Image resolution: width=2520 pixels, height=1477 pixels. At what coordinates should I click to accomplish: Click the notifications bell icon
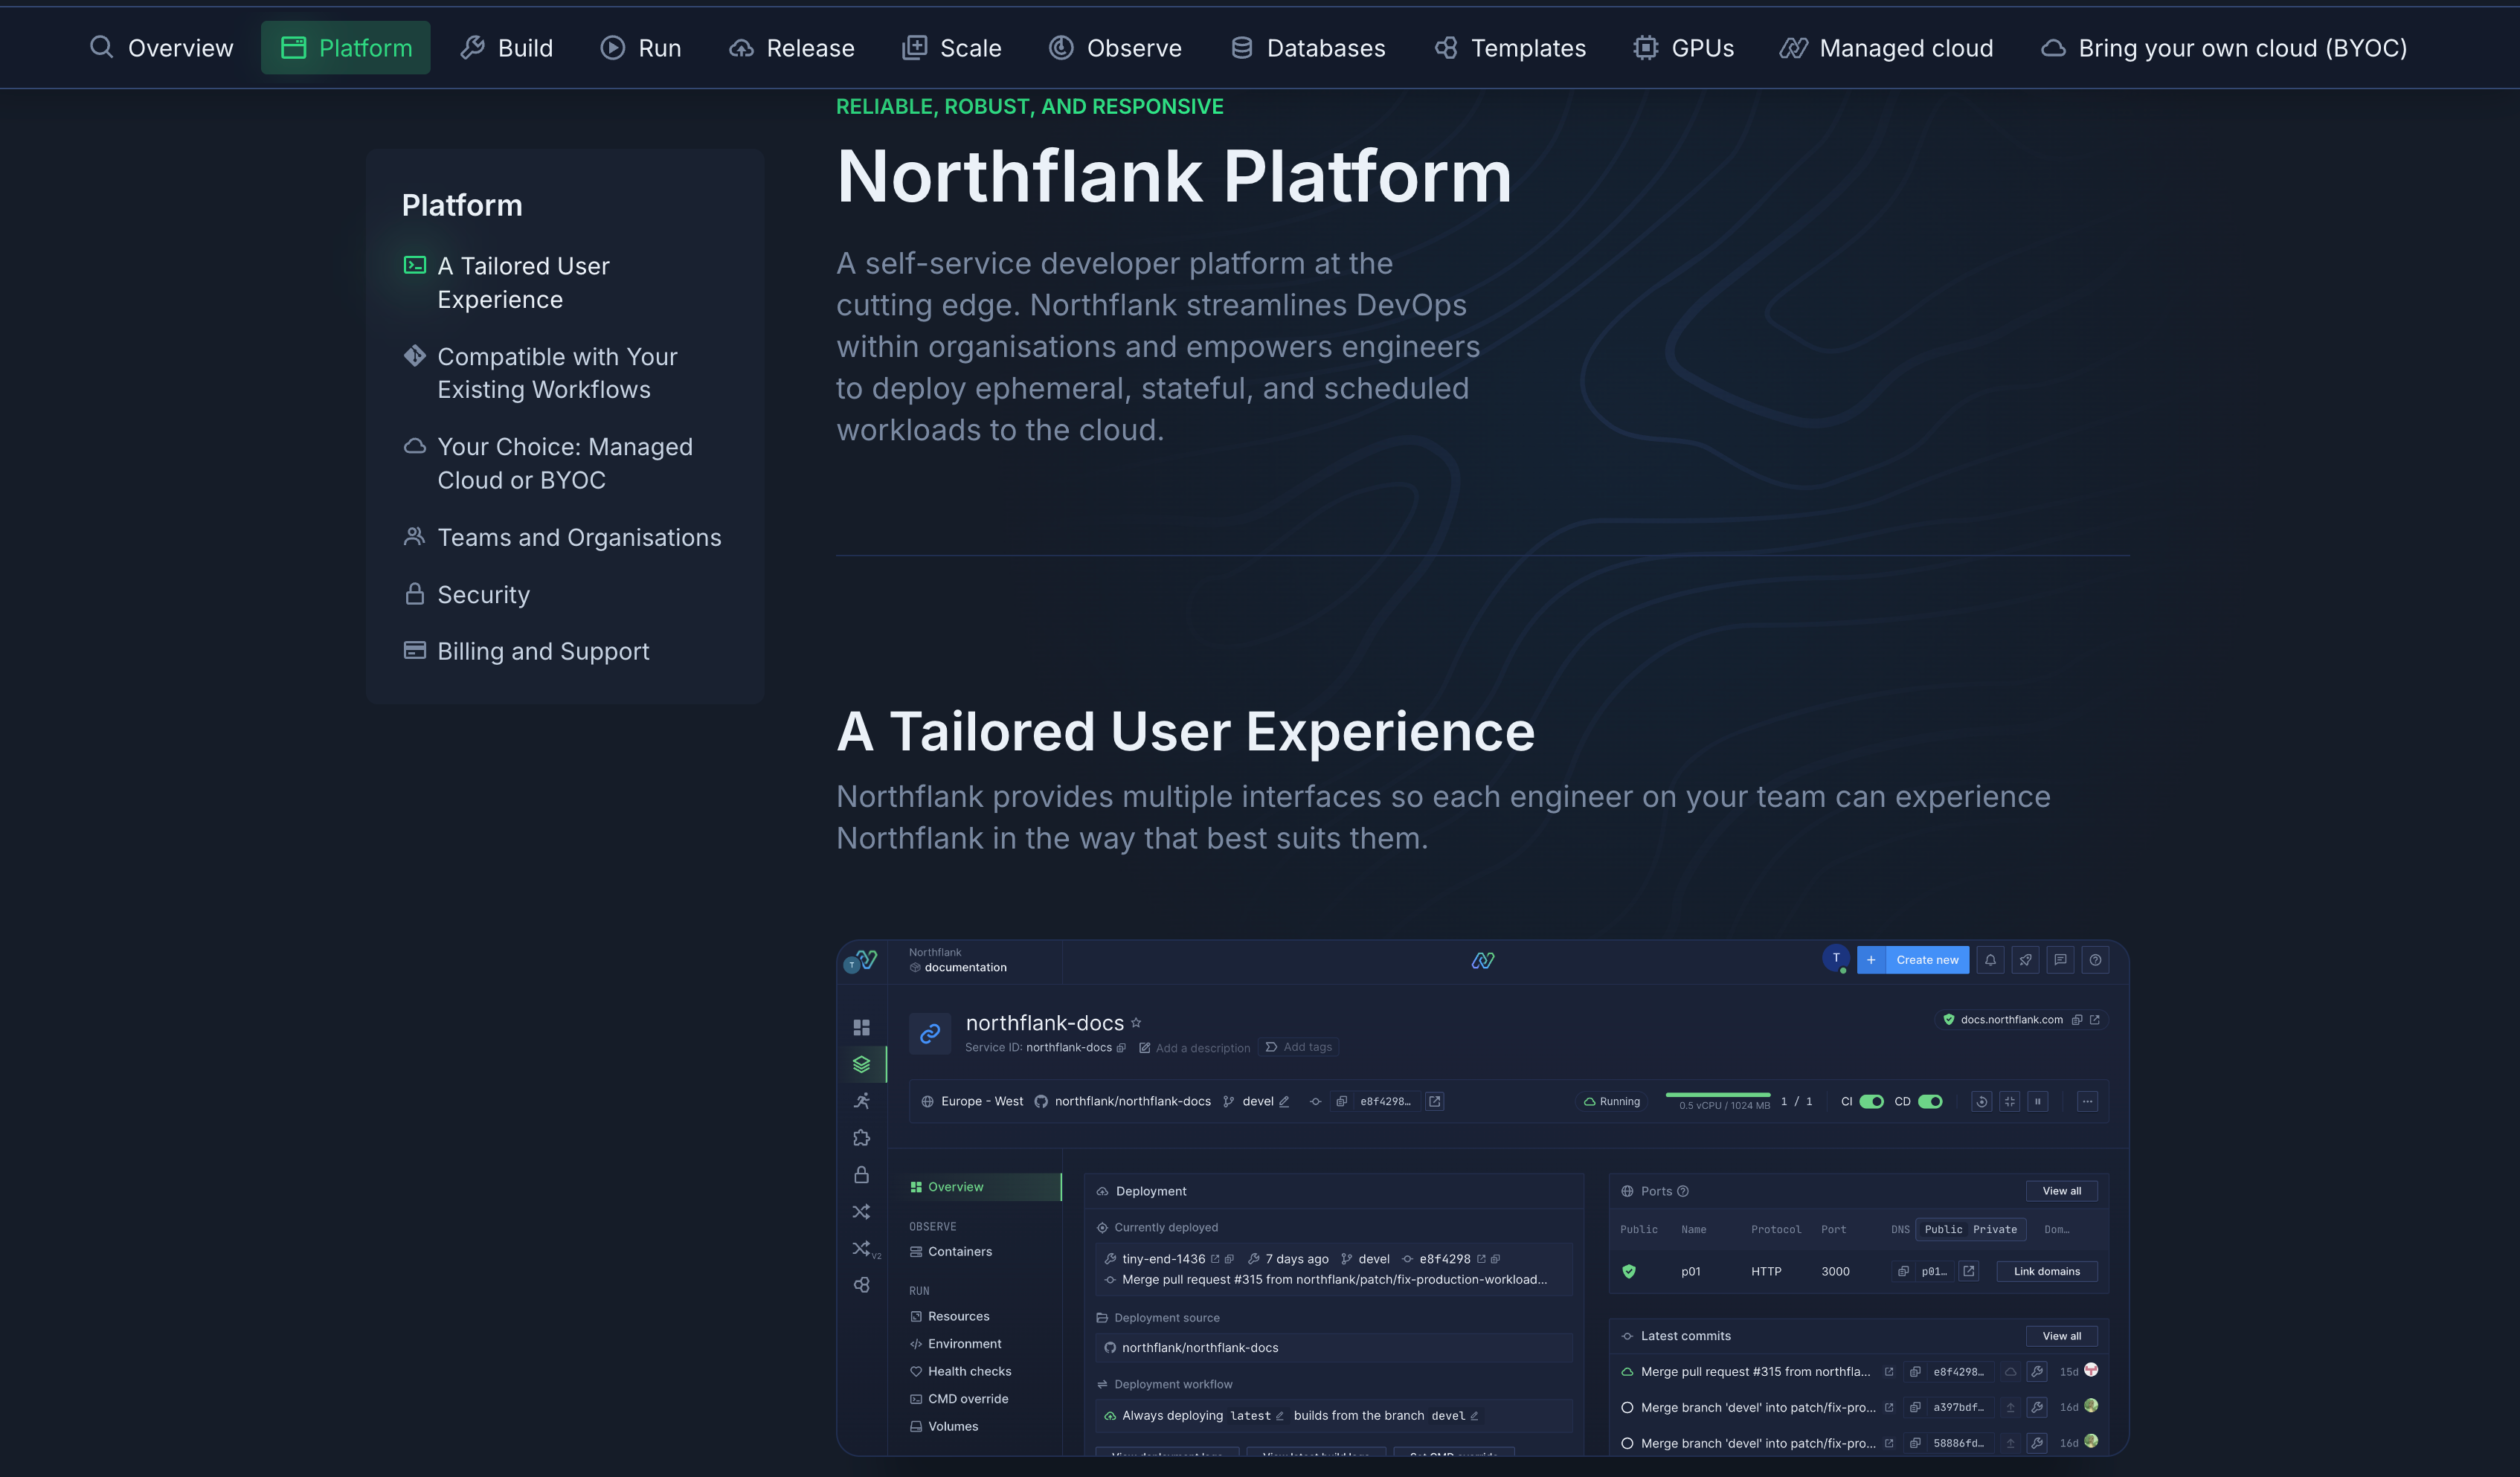pyautogui.click(x=1990, y=959)
